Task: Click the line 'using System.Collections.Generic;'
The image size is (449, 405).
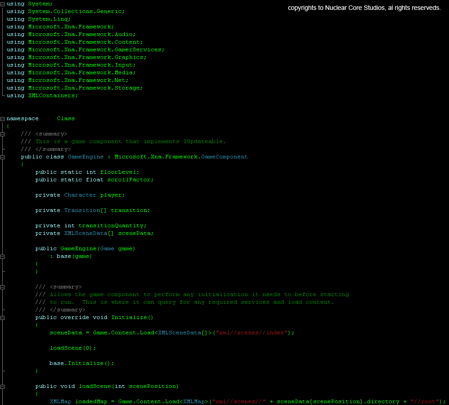Action: [65, 11]
